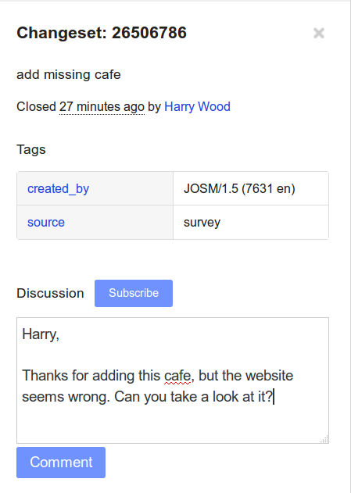Open the source tag key link
The image size is (351, 493).
pos(46,223)
